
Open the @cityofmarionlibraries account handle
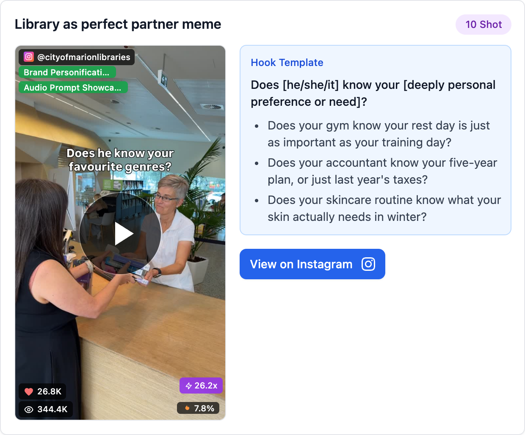click(84, 57)
